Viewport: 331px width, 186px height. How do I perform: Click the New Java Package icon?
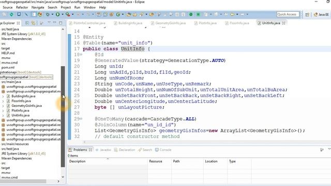pyautogui.click(x=112, y=14)
